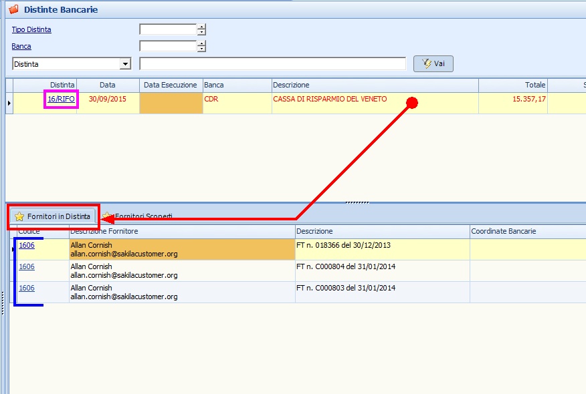Click the Banca spinner up arrow

point(201,43)
